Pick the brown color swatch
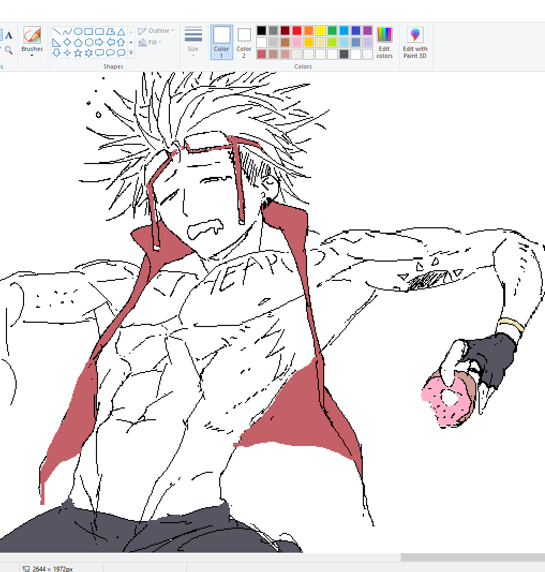 click(x=285, y=42)
